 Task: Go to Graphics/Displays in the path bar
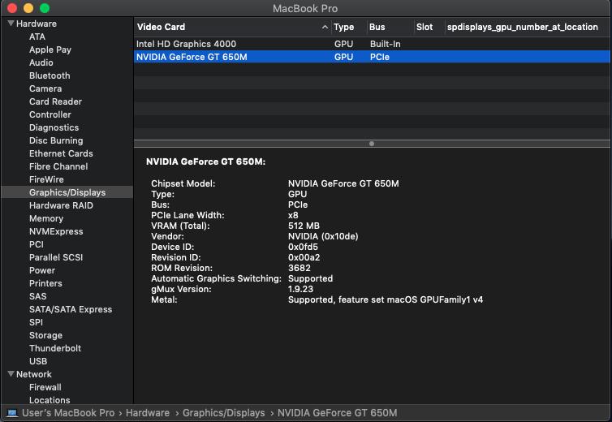224,412
